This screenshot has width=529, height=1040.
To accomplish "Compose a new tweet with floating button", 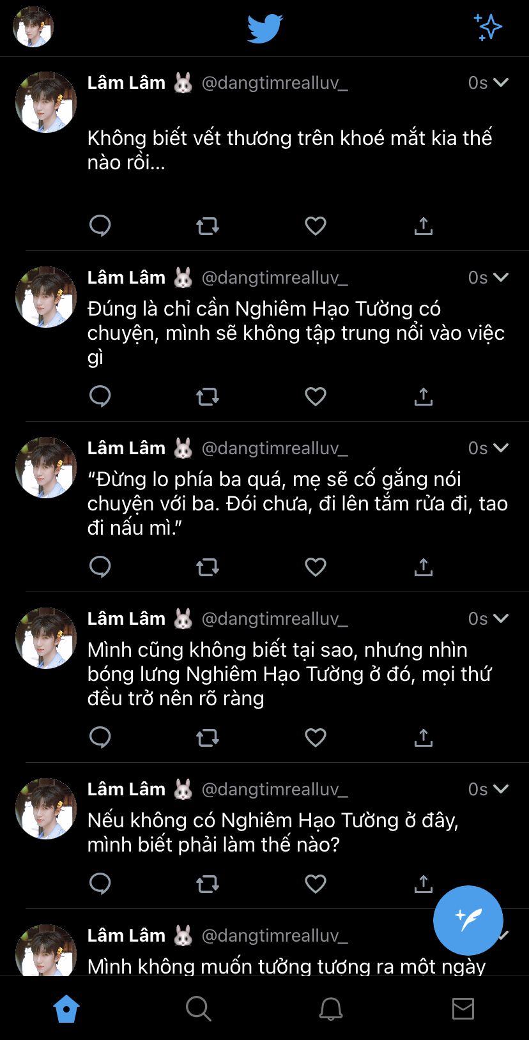I will click(468, 921).
